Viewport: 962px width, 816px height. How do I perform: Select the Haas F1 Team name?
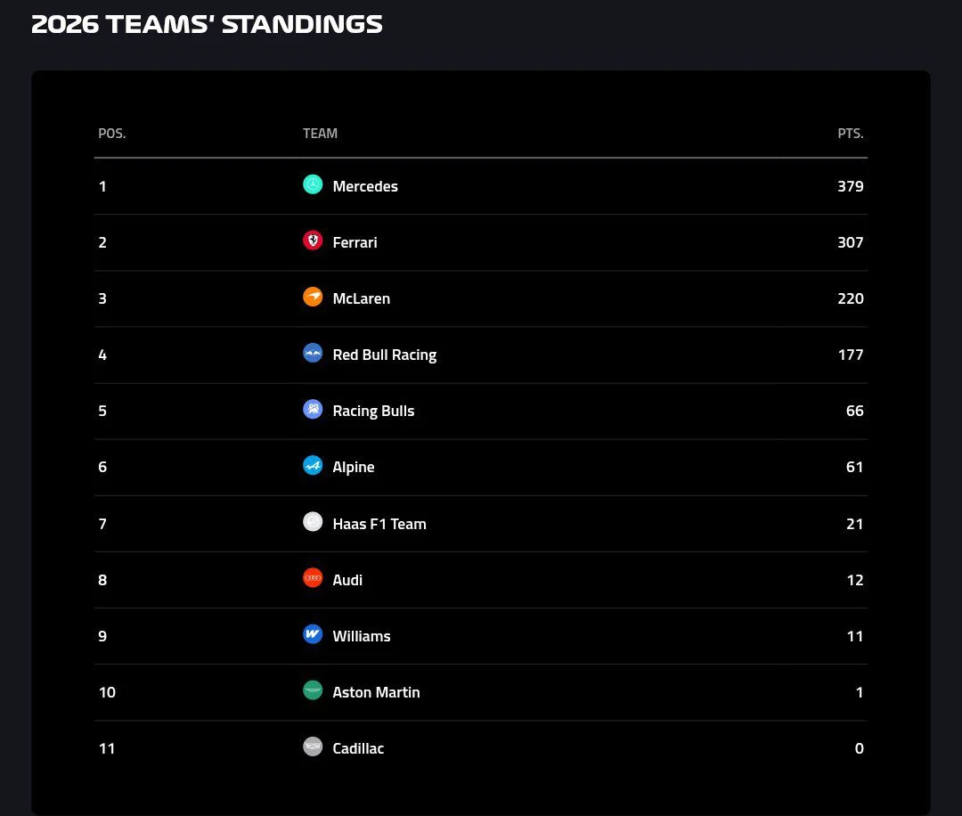click(x=379, y=524)
